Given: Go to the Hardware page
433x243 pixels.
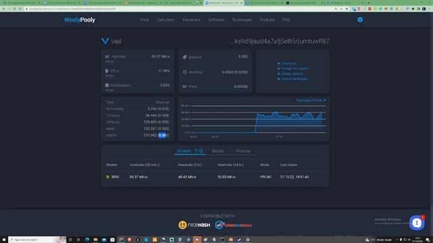Looking at the screenshot, I should pos(191,20).
